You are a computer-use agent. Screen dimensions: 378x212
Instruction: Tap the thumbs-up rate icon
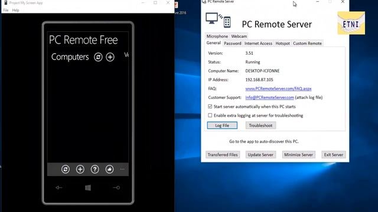coord(109,169)
